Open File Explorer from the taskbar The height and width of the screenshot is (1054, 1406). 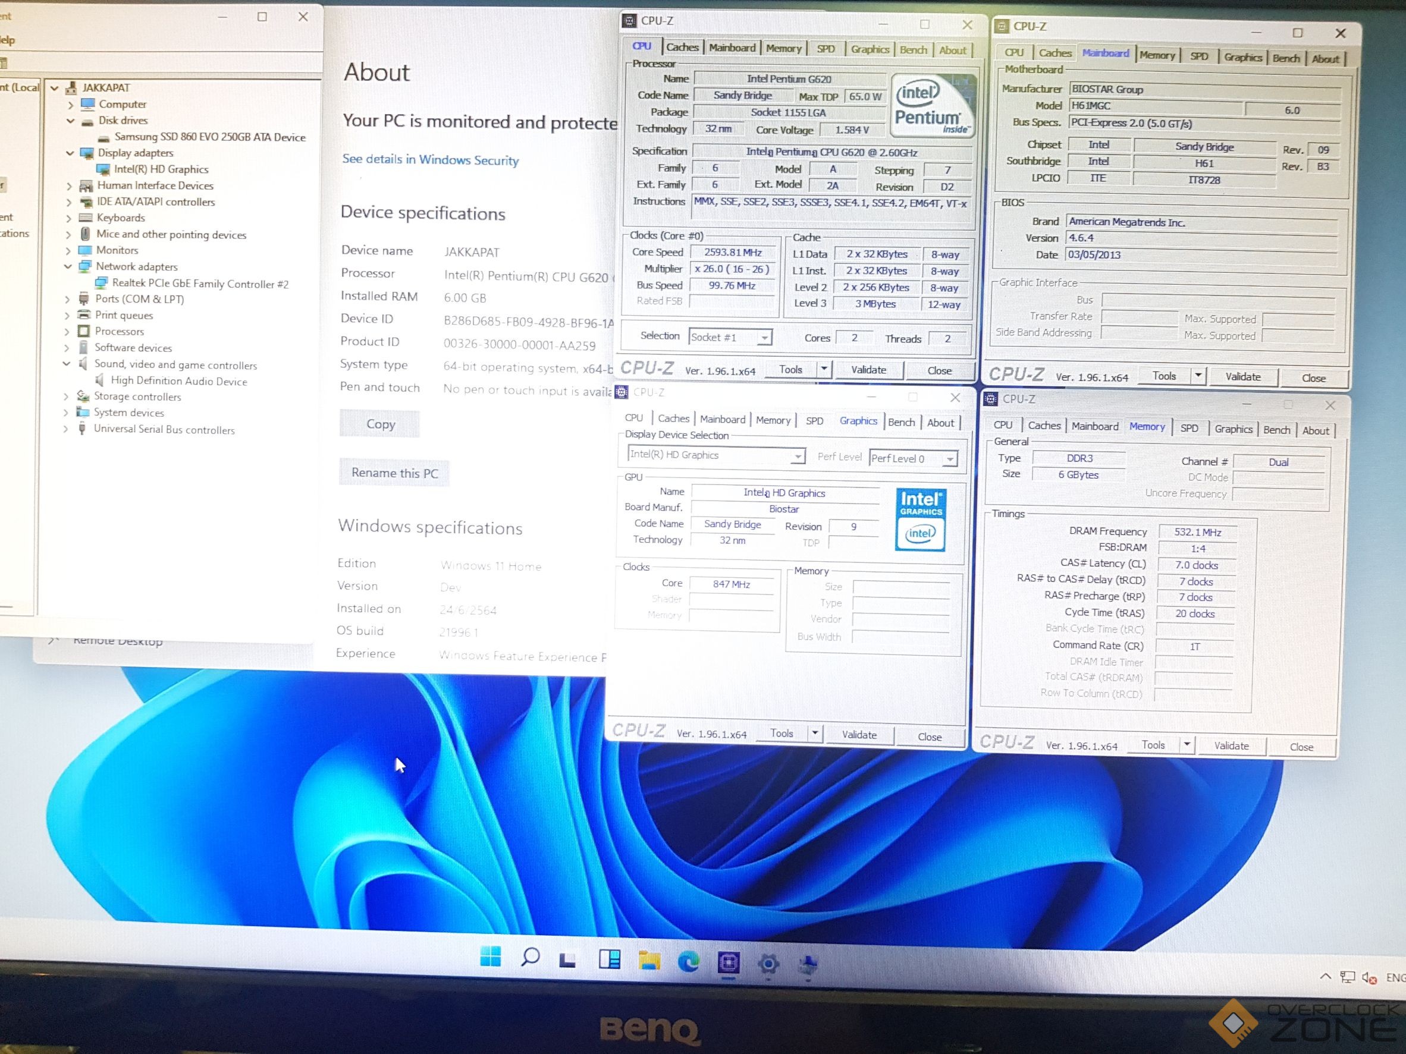[649, 961]
